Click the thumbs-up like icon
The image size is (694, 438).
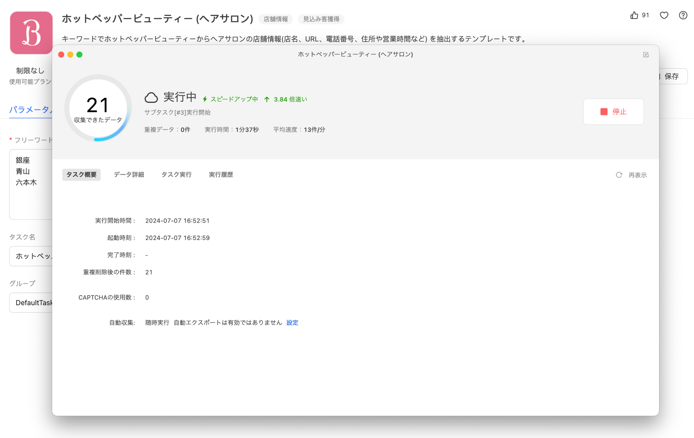point(634,15)
